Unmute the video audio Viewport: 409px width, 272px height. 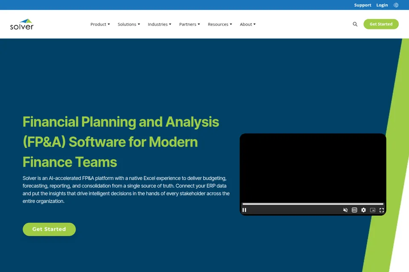coord(346,210)
